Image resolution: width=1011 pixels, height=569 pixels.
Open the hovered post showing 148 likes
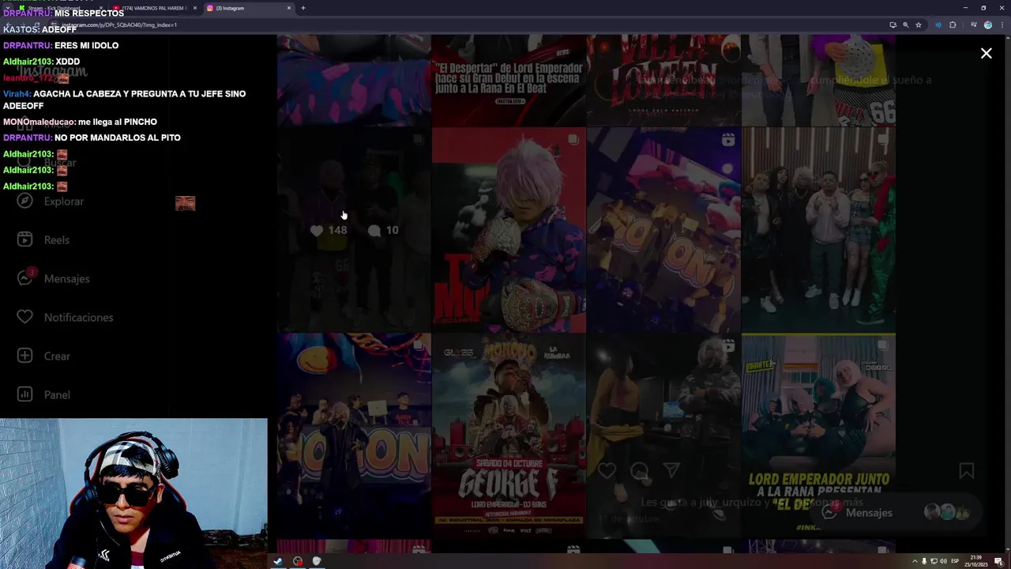tap(354, 229)
